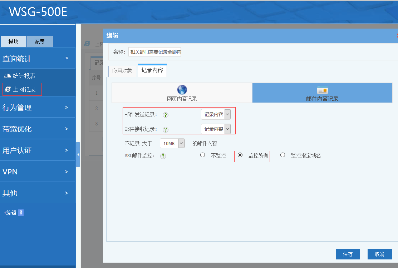Expand the 行为管理 menu section

[38, 108]
